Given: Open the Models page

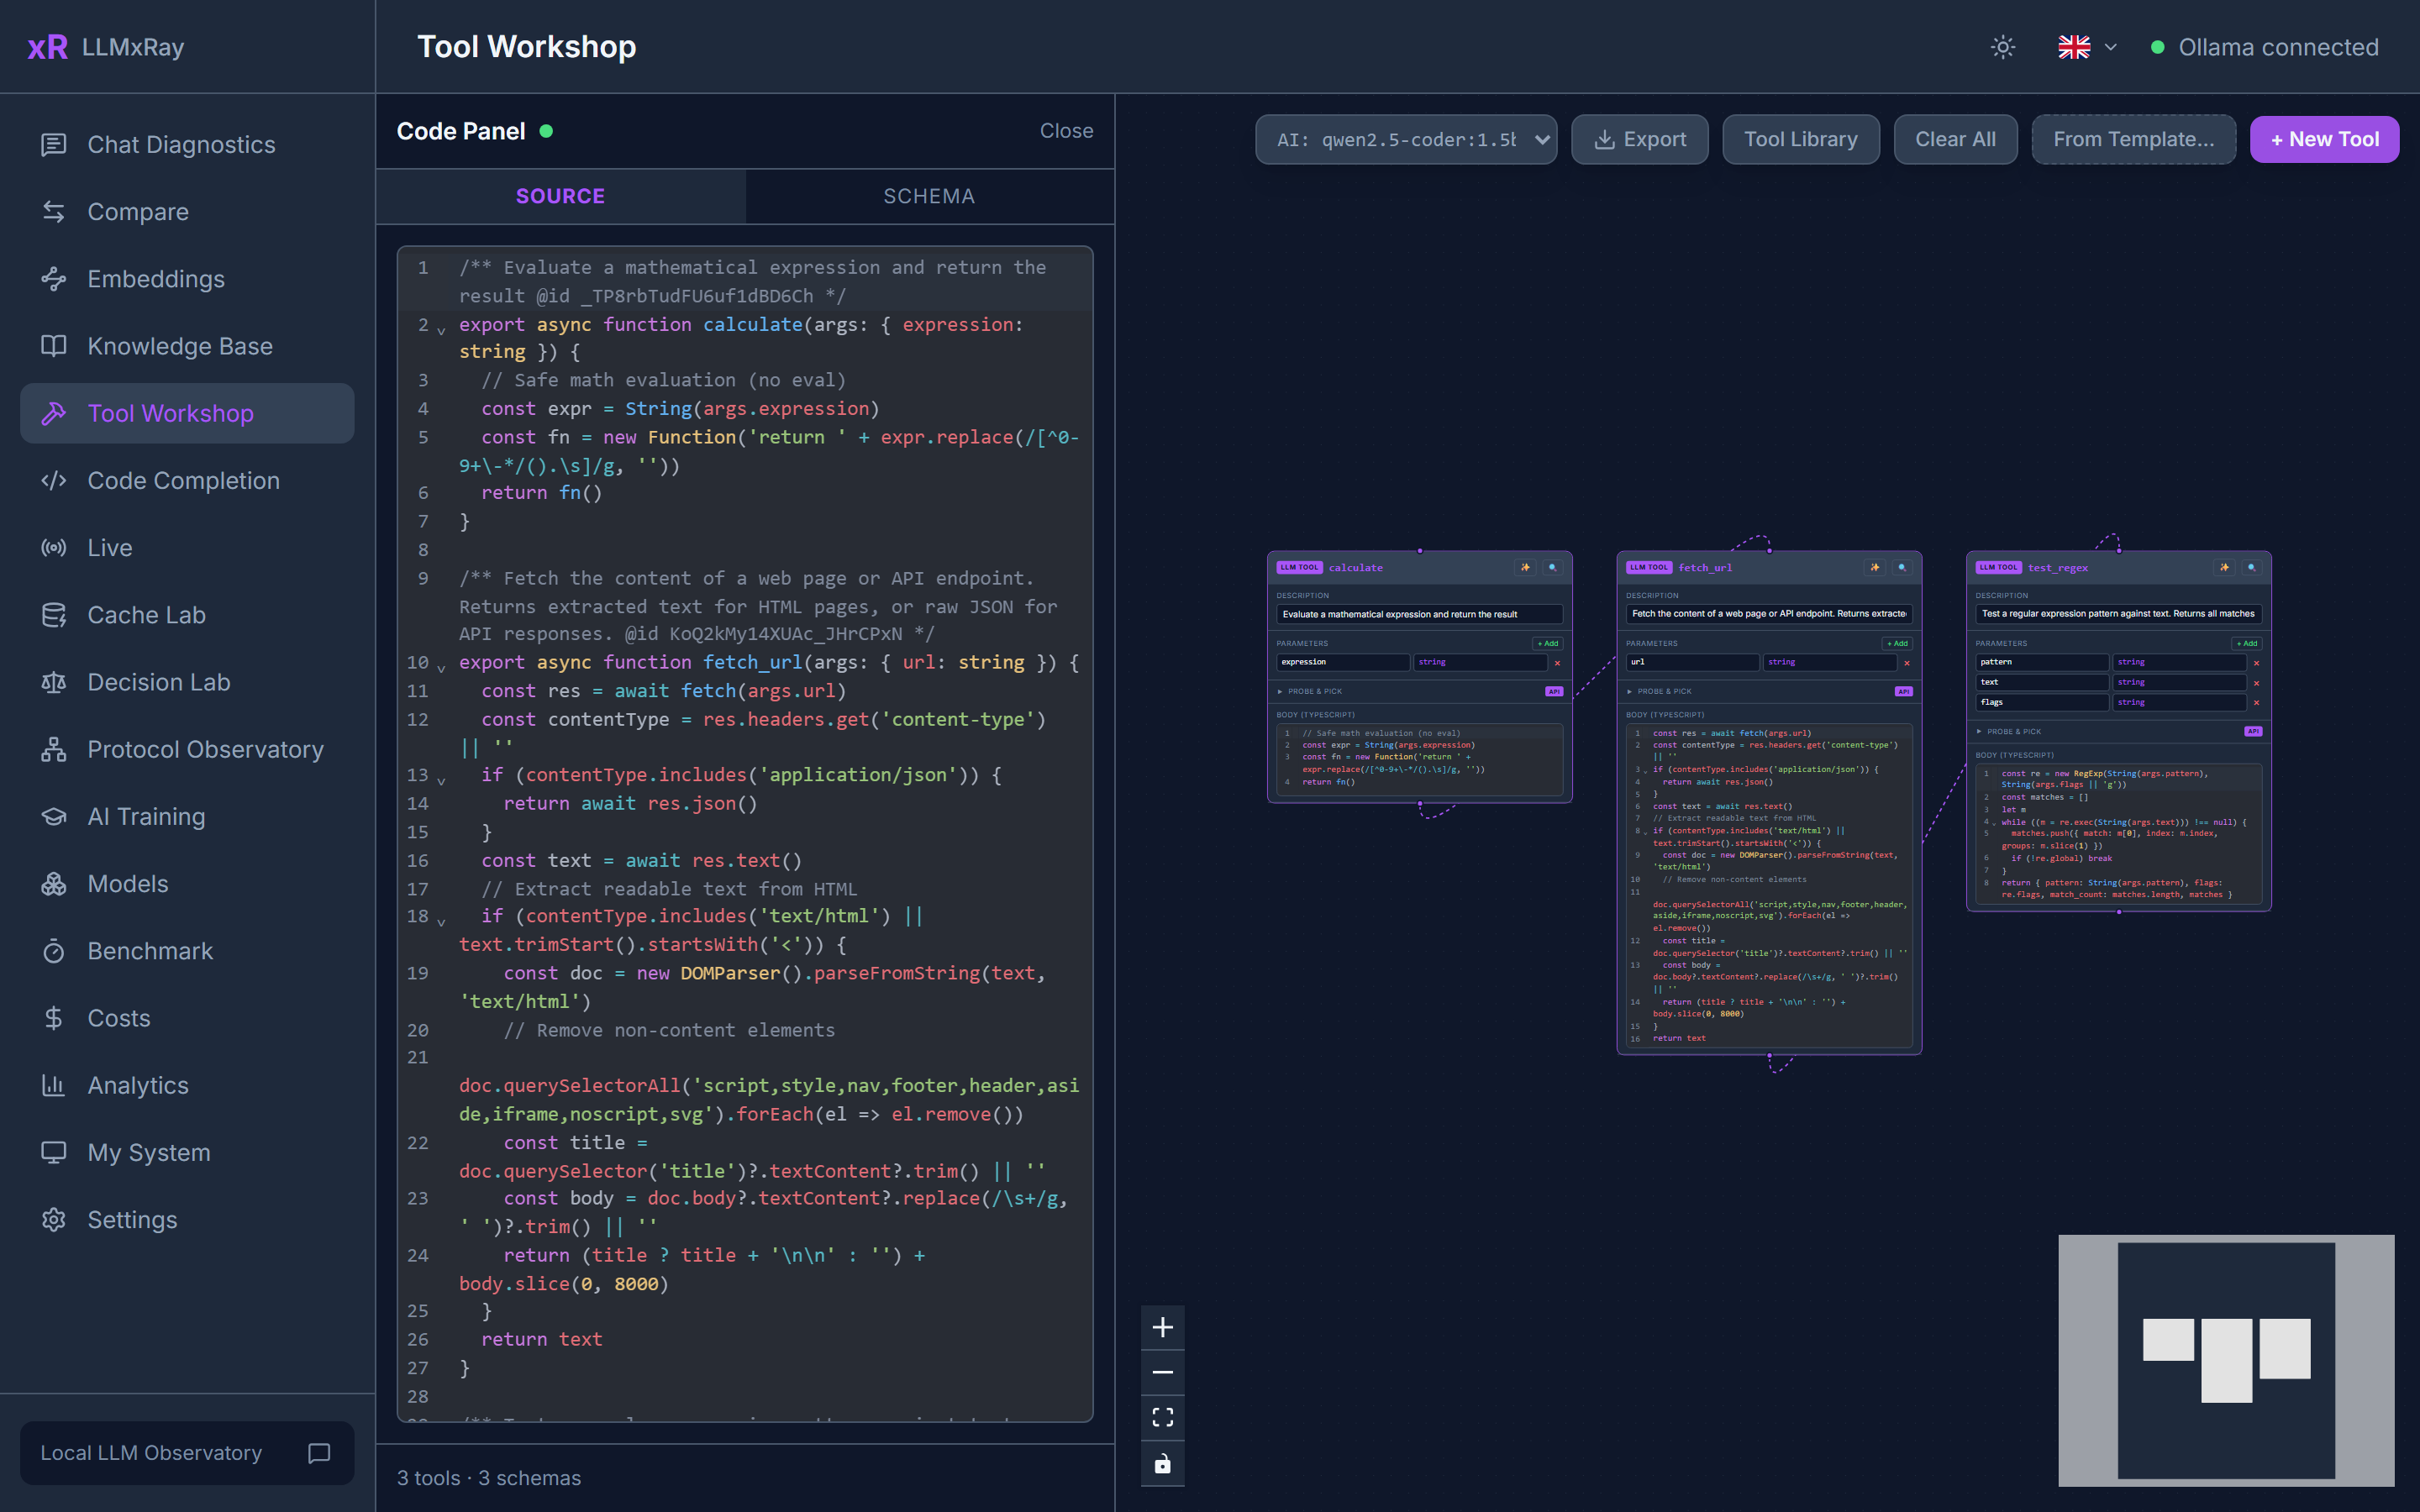Looking at the screenshot, I should 187,883.
